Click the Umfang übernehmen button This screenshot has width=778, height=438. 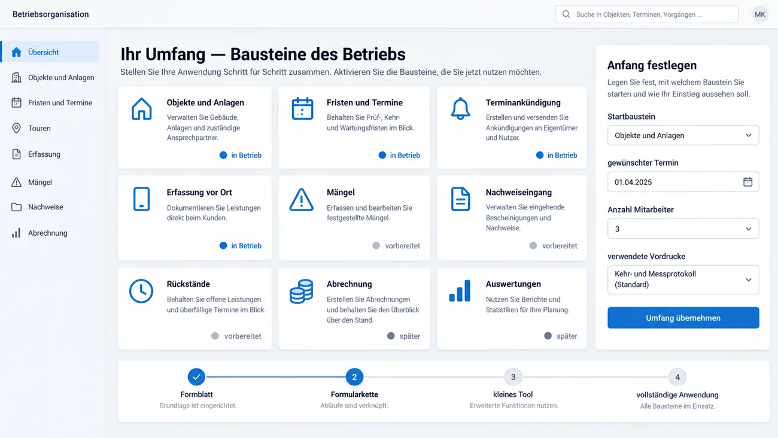coord(683,318)
